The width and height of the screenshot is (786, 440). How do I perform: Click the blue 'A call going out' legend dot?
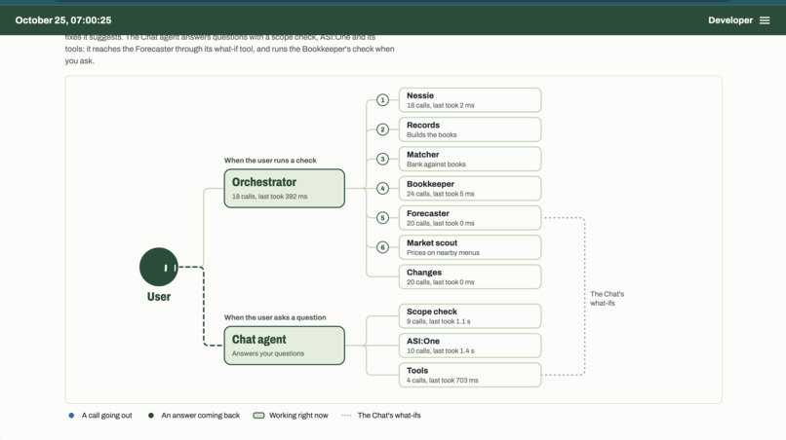pyautogui.click(x=71, y=416)
